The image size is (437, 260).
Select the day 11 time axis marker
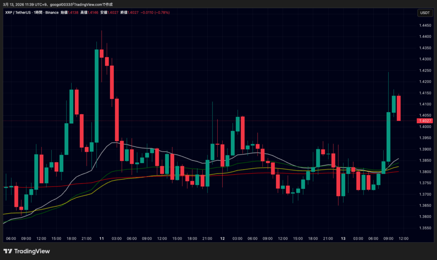point(102,238)
